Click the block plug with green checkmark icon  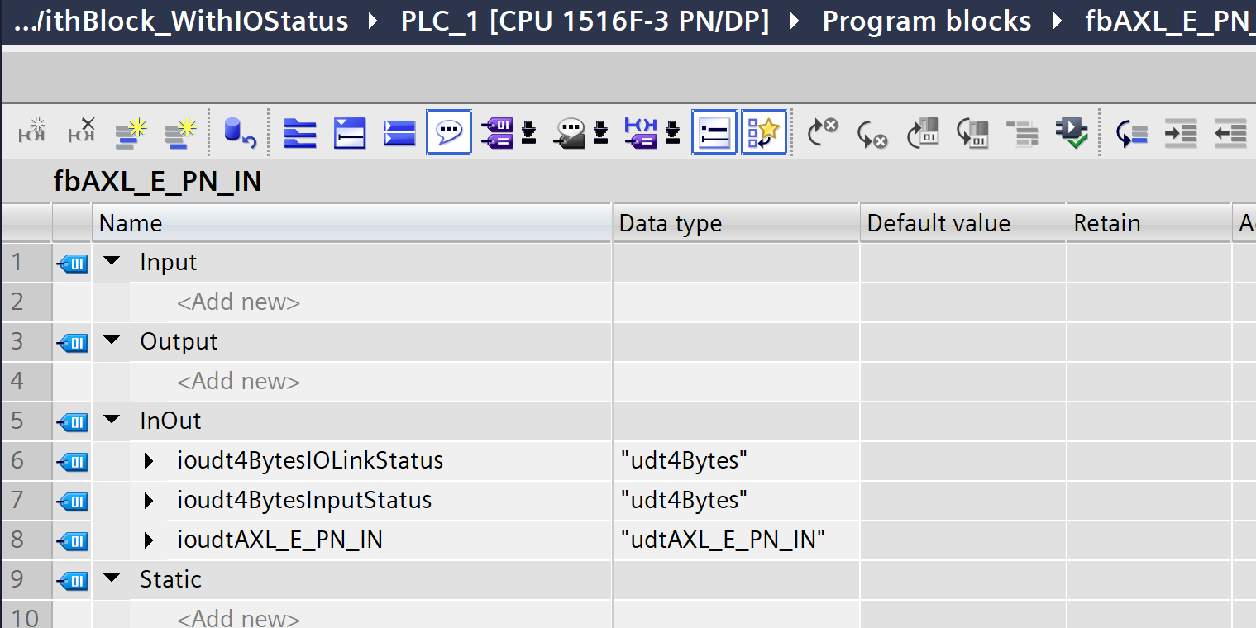point(1072,132)
